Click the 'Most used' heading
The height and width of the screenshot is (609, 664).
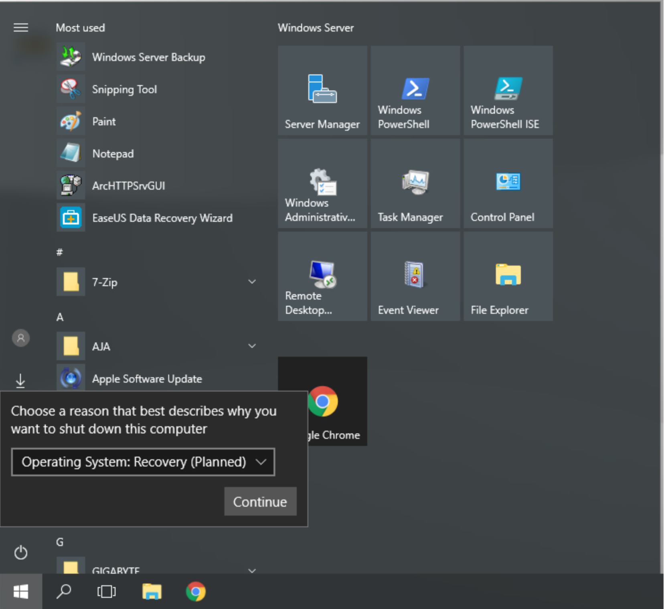[x=80, y=28]
